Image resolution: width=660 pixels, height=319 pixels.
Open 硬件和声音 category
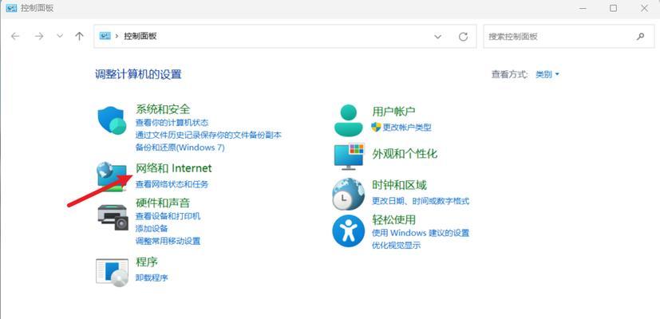[x=163, y=203]
